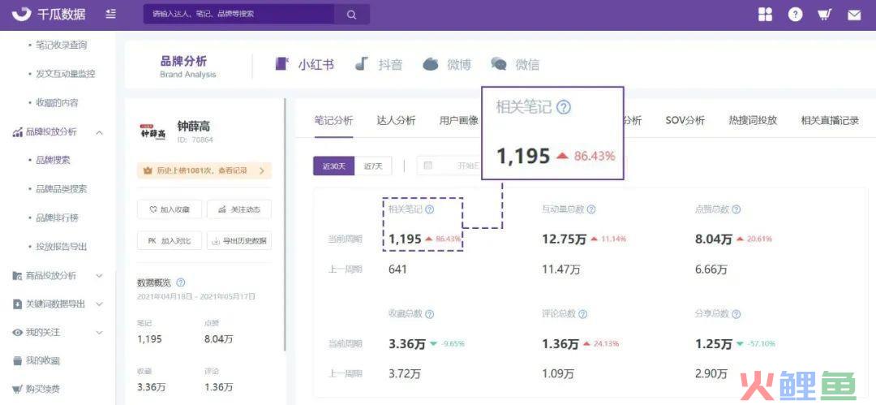Open the messages envelope icon

[854, 15]
